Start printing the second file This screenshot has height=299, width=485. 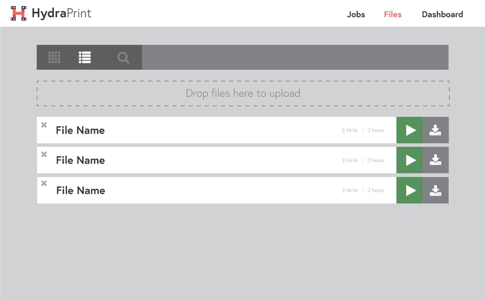point(410,160)
